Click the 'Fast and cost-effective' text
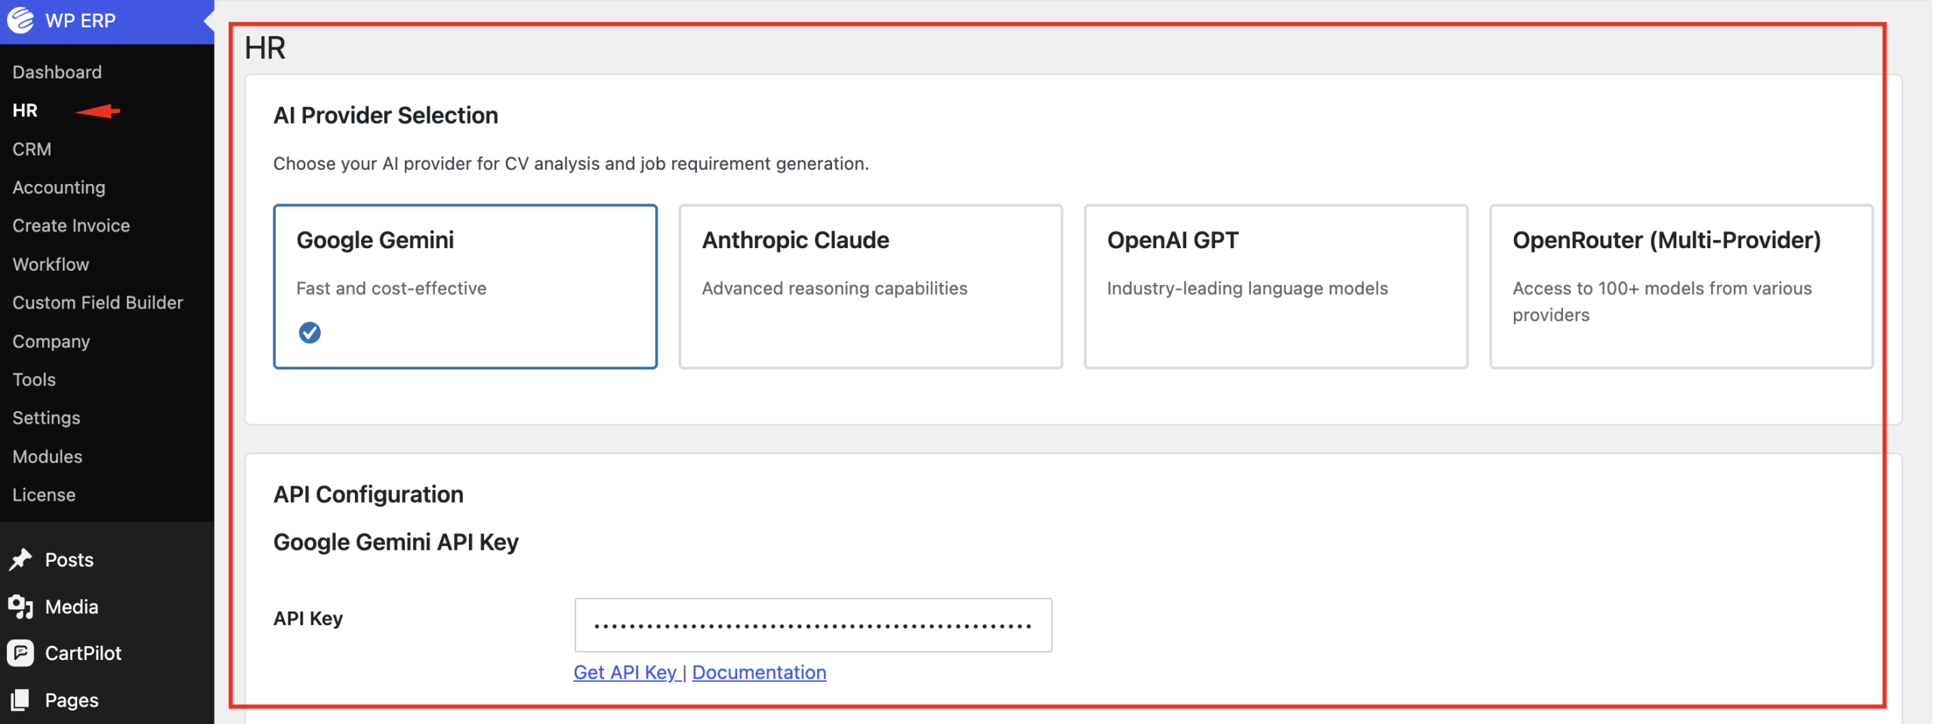The height and width of the screenshot is (724, 1933). point(391,288)
